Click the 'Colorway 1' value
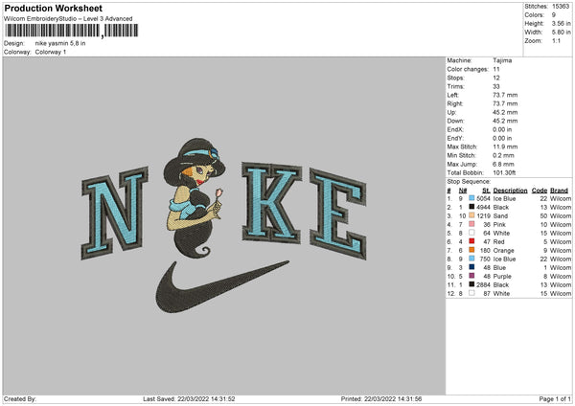Viewport: 575px width, 406px height. (x=51, y=52)
